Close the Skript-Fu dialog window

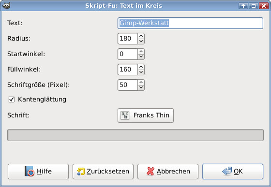coord(264,6)
